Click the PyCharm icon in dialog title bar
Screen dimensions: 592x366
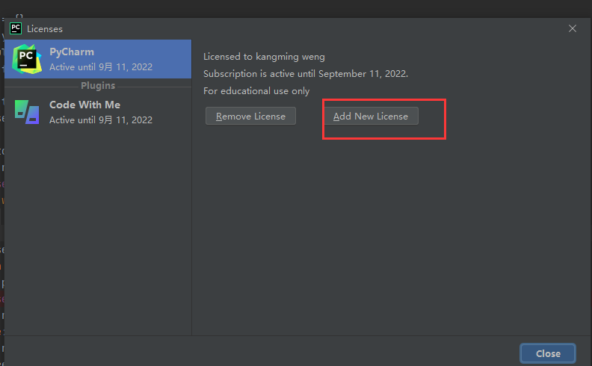pos(16,28)
